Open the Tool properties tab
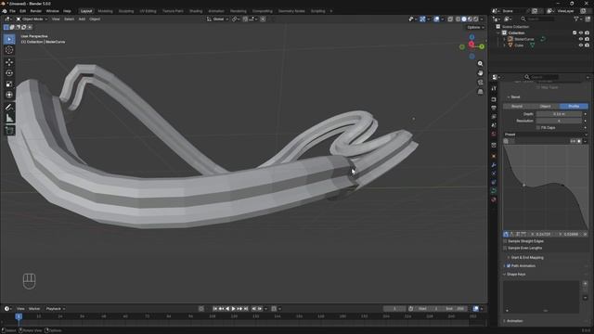This screenshot has height=334, width=594. [x=494, y=88]
